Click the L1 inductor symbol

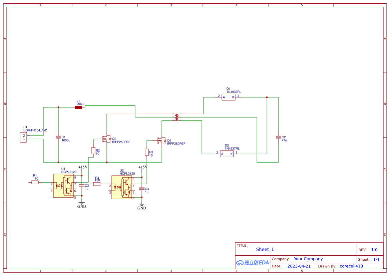coord(79,107)
